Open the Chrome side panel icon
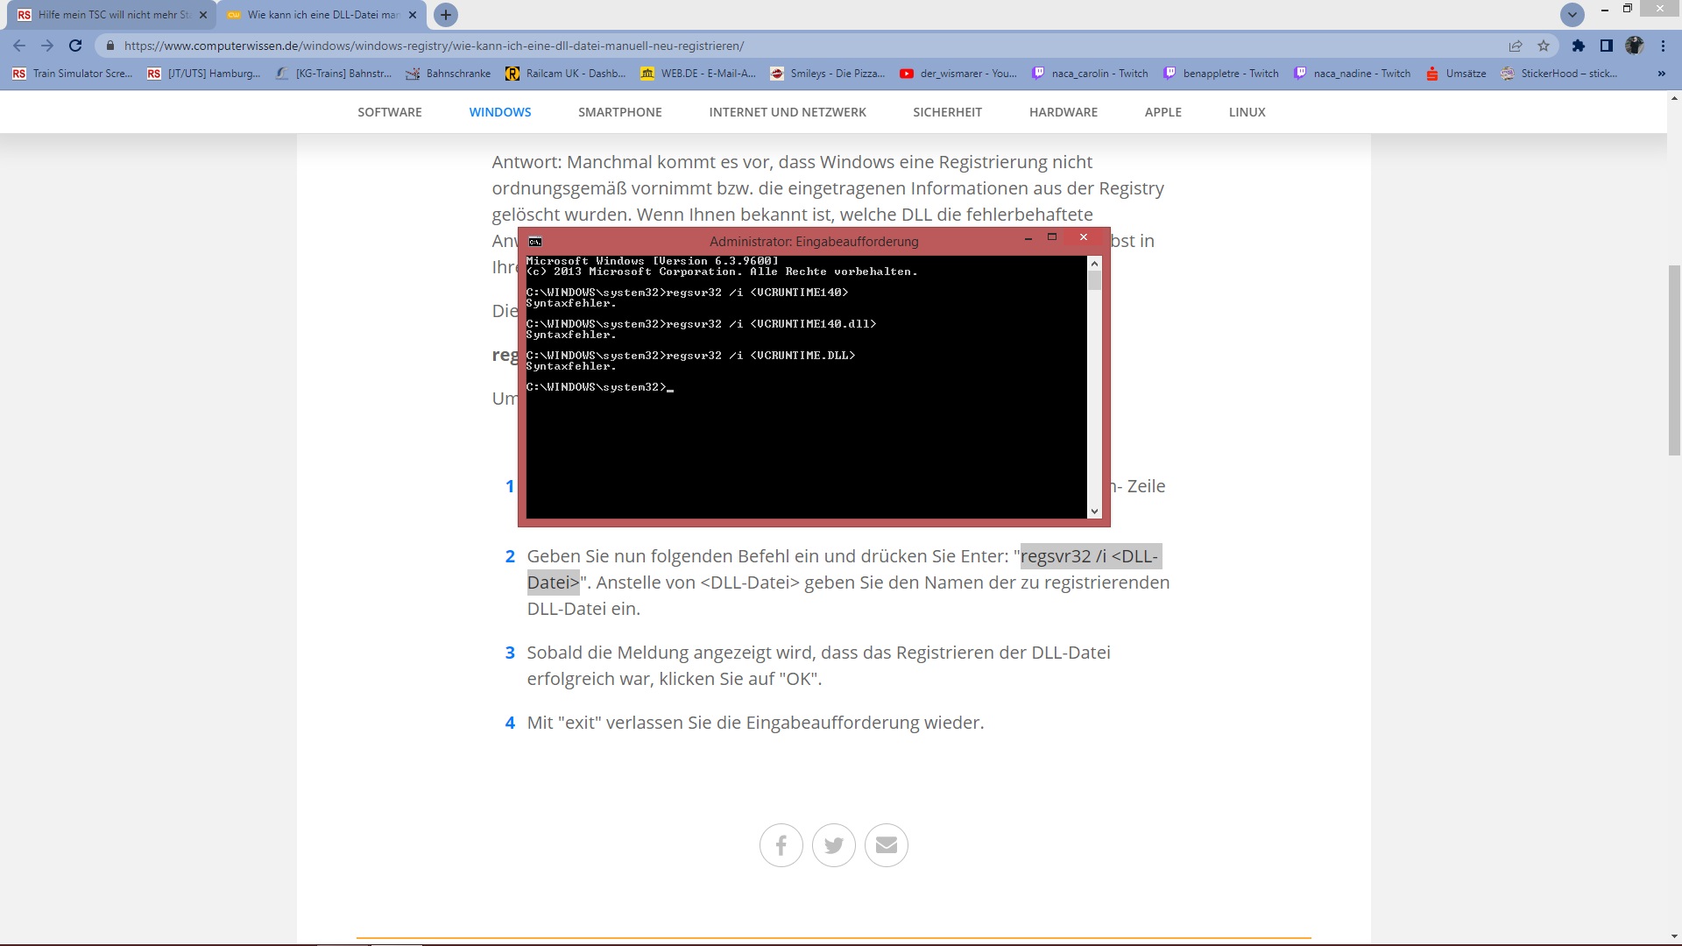The image size is (1682, 946). (x=1607, y=46)
